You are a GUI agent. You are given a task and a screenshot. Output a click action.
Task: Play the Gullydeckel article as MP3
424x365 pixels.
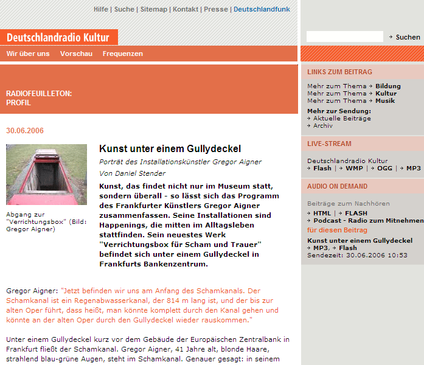321,248
